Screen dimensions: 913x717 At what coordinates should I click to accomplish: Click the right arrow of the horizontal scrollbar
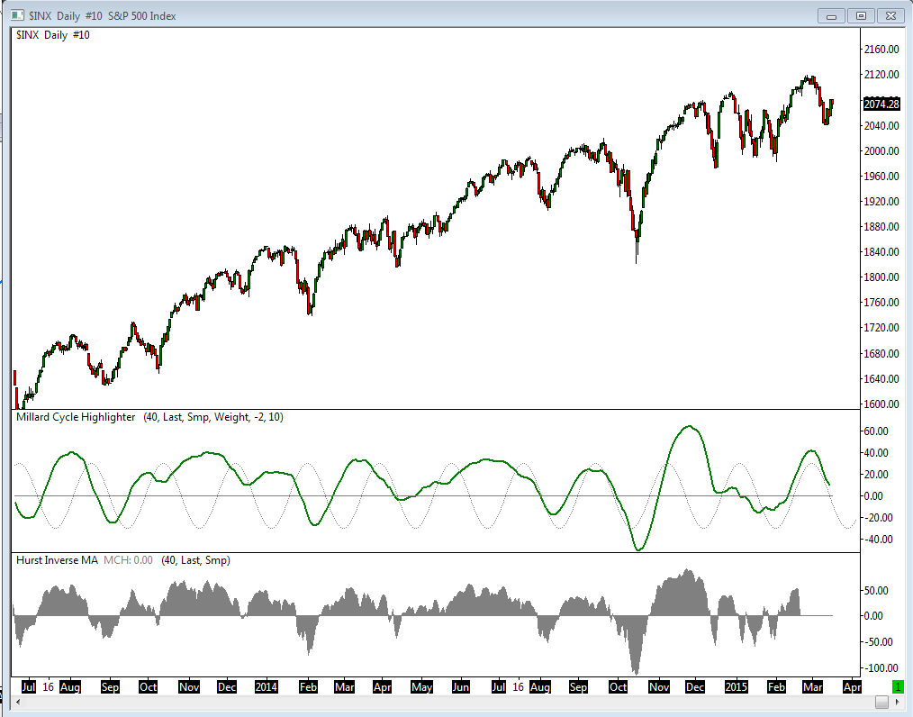tap(898, 702)
